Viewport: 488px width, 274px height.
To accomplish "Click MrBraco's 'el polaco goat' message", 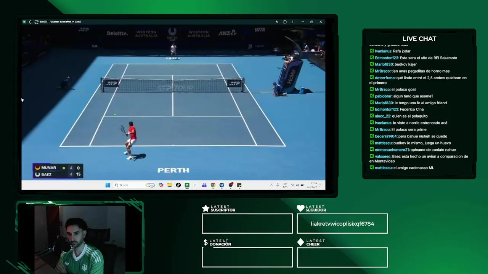I will (403, 89).
